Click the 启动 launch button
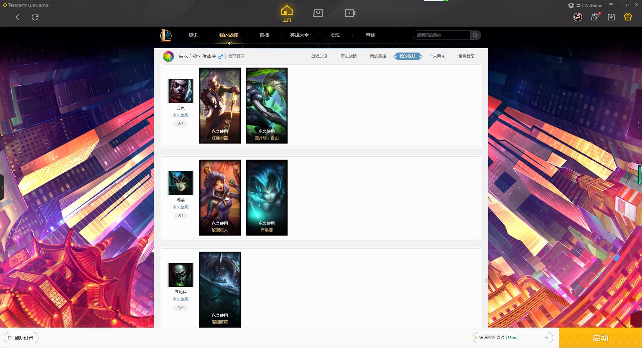The height and width of the screenshot is (348, 642). [601, 338]
